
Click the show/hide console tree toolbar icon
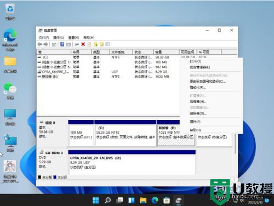54,44
